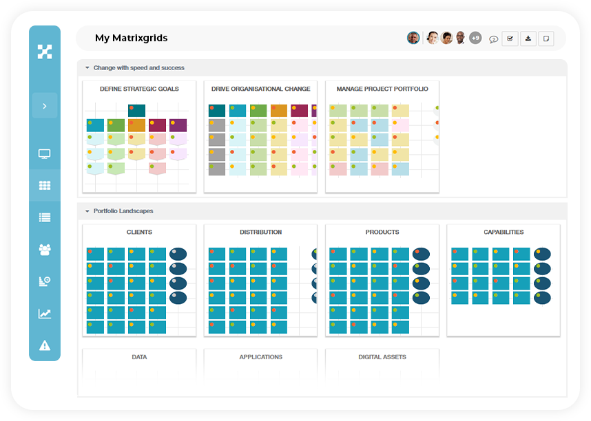Click the fourth collaborator avatar, man with glasses
The width and height of the screenshot is (591, 421).
[x=460, y=38]
